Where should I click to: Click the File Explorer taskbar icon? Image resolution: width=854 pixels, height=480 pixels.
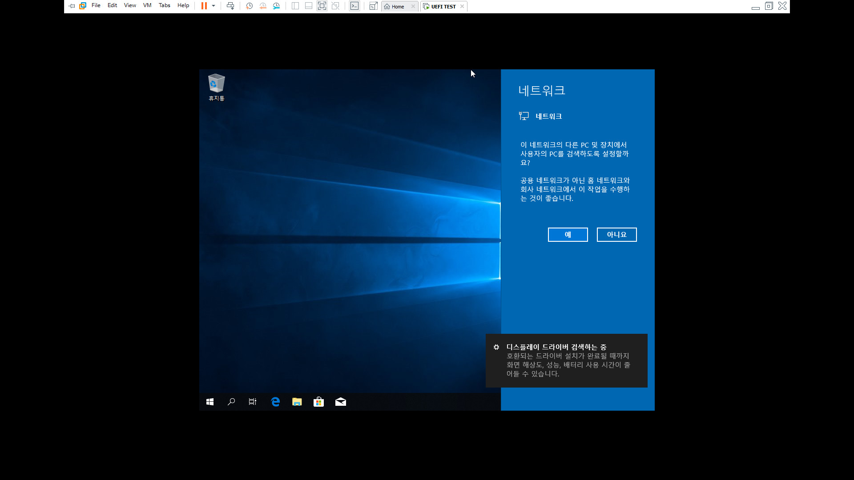(x=297, y=401)
